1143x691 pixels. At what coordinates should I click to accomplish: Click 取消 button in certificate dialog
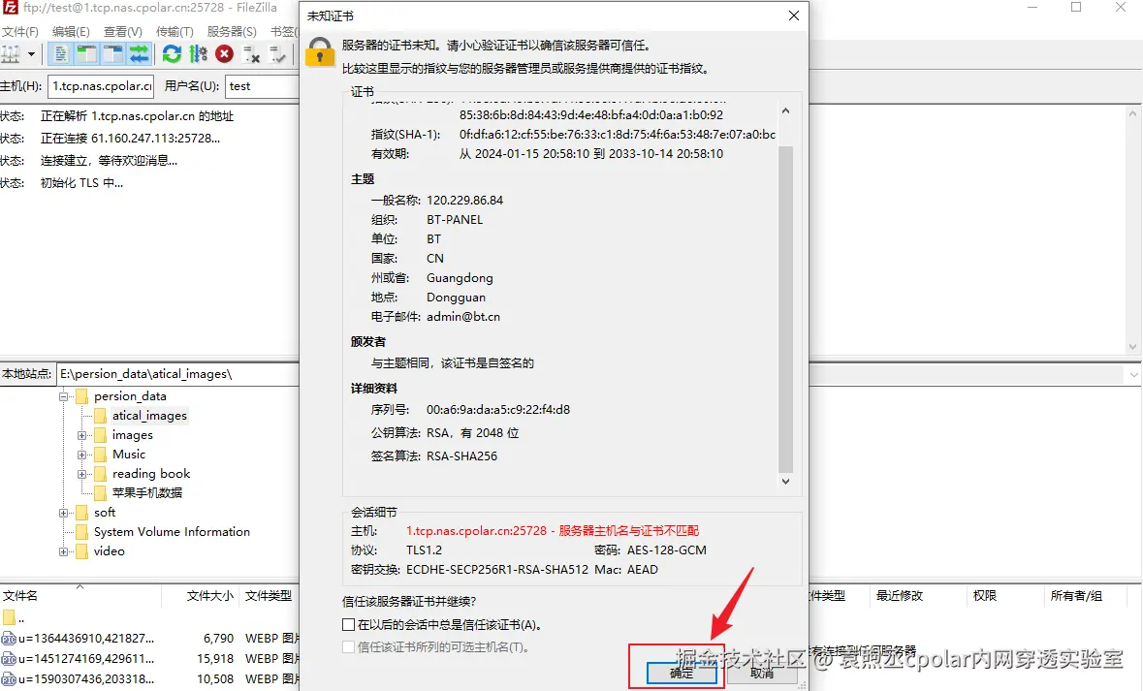point(762,674)
